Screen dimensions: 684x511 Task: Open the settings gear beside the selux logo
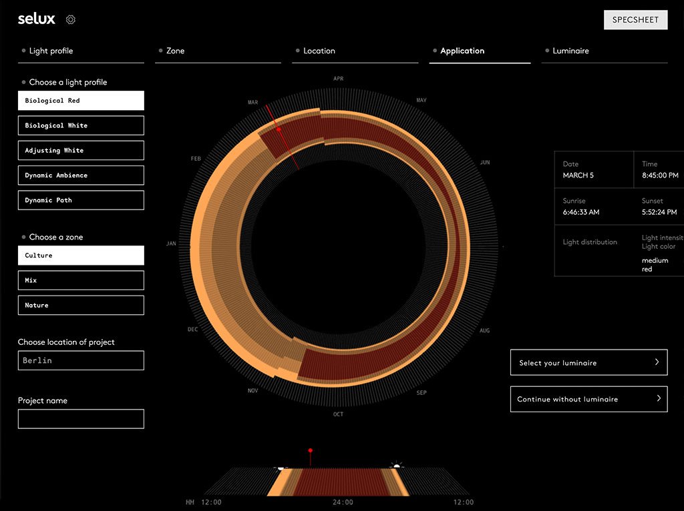click(x=70, y=19)
